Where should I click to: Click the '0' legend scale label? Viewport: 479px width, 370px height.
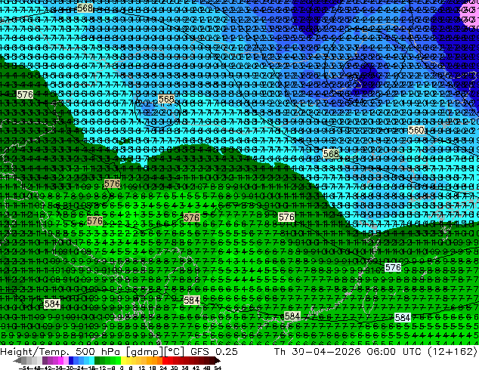122,368
